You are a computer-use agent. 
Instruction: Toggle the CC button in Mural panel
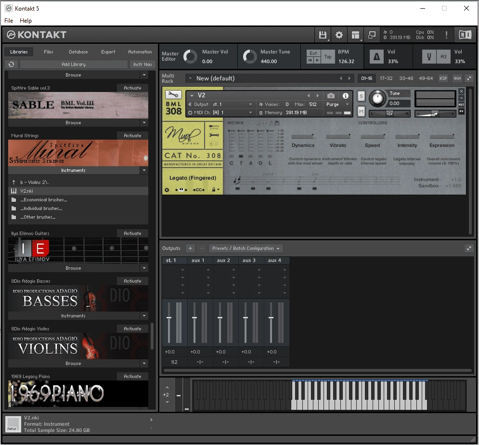[x=198, y=190]
